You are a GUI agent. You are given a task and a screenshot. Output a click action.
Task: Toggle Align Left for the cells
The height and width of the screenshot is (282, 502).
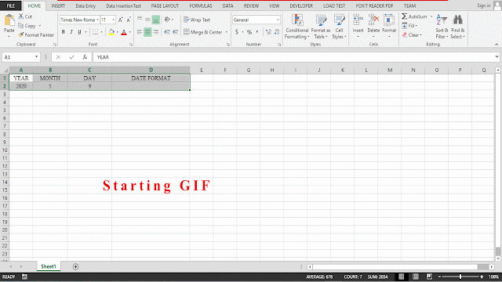tap(140, 32)
